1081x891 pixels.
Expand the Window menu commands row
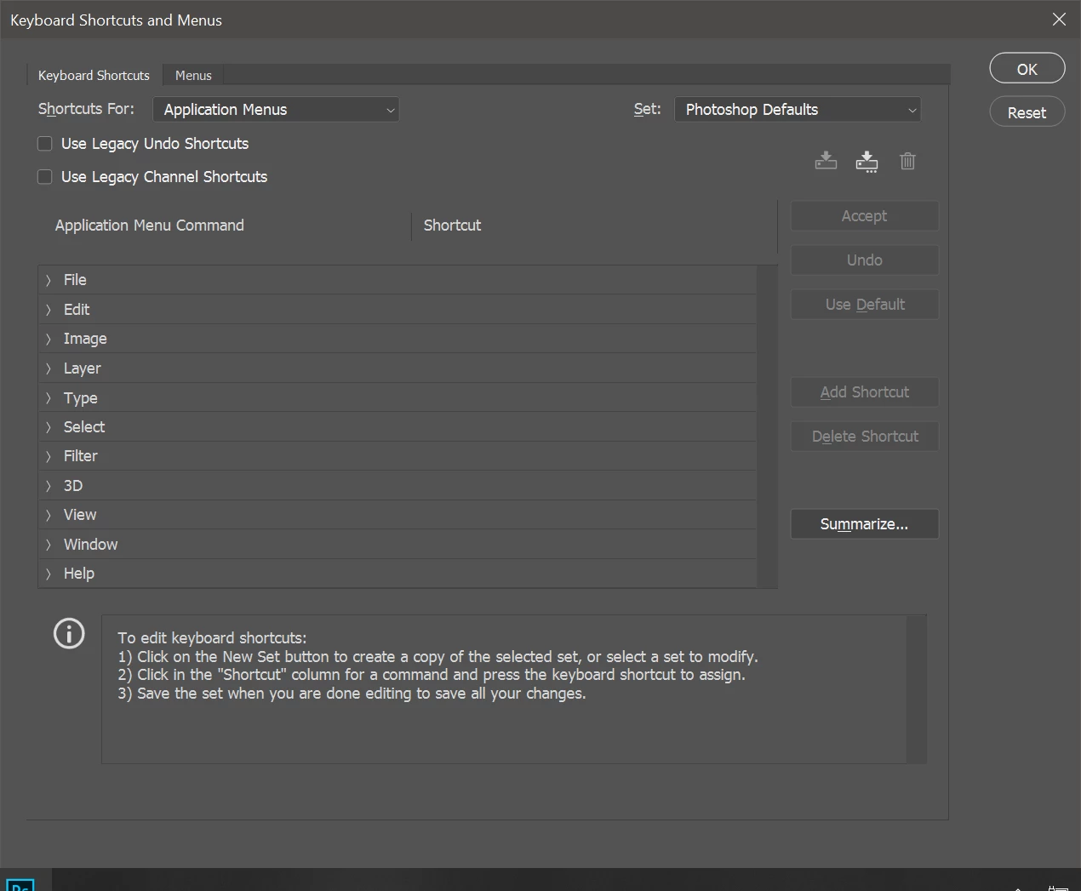pos(397,545)
